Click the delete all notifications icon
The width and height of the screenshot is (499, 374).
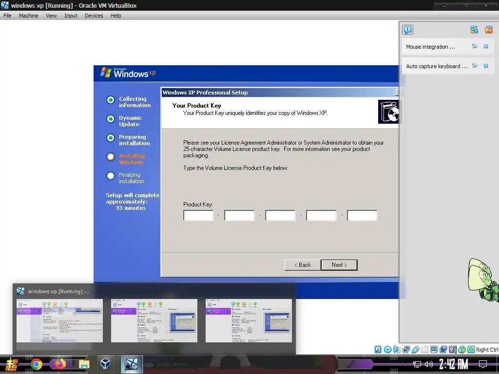click(x=488, y=30)
